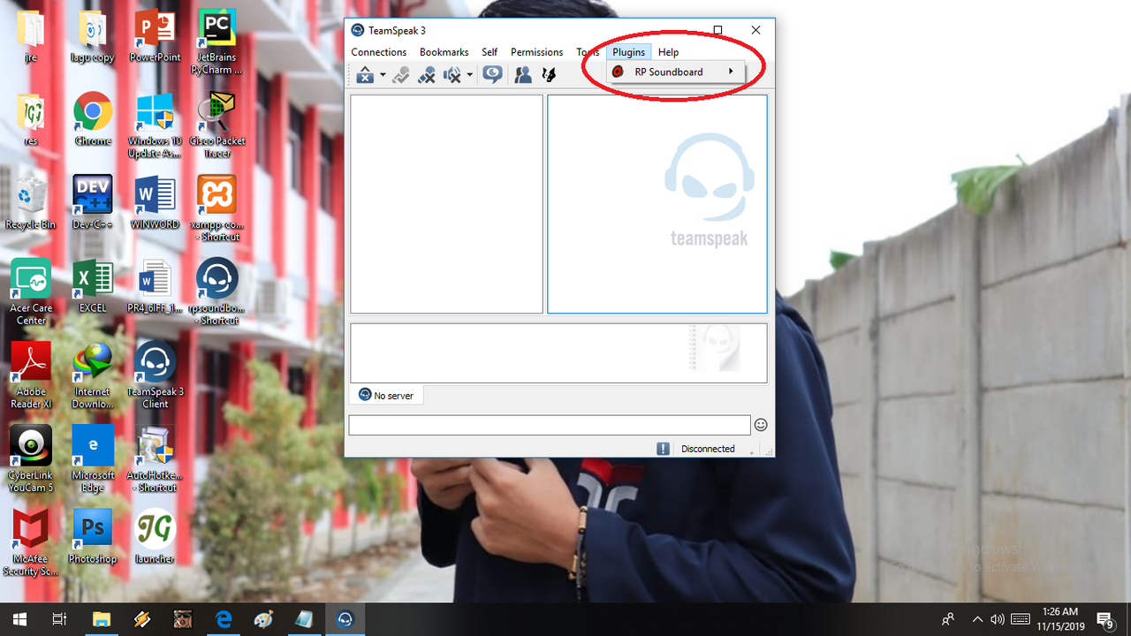1131x636 pixels.
Task: Click the chat message input field
Action: (550, 425)
